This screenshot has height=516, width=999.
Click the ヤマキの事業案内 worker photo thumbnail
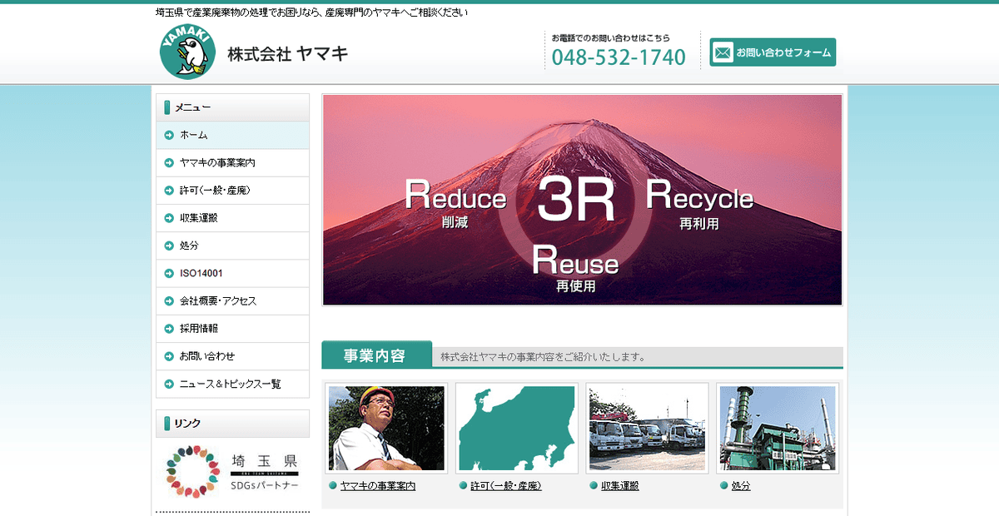(x=385, y=426)
